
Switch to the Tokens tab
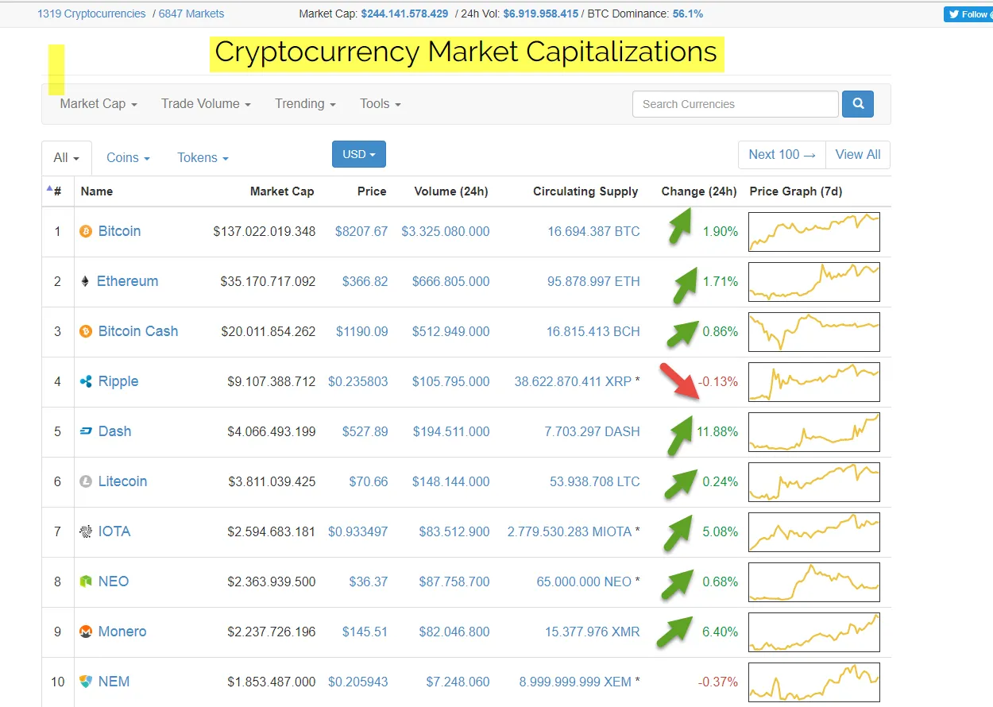coord(203,158)
